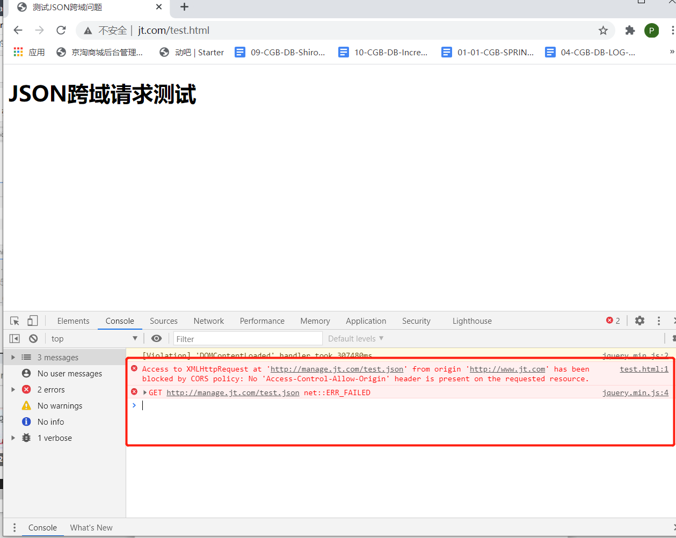Viewport: 676px width, 538px height.
Task: Toggle the create live expression eye icon
Action: (x=156, y=338)
